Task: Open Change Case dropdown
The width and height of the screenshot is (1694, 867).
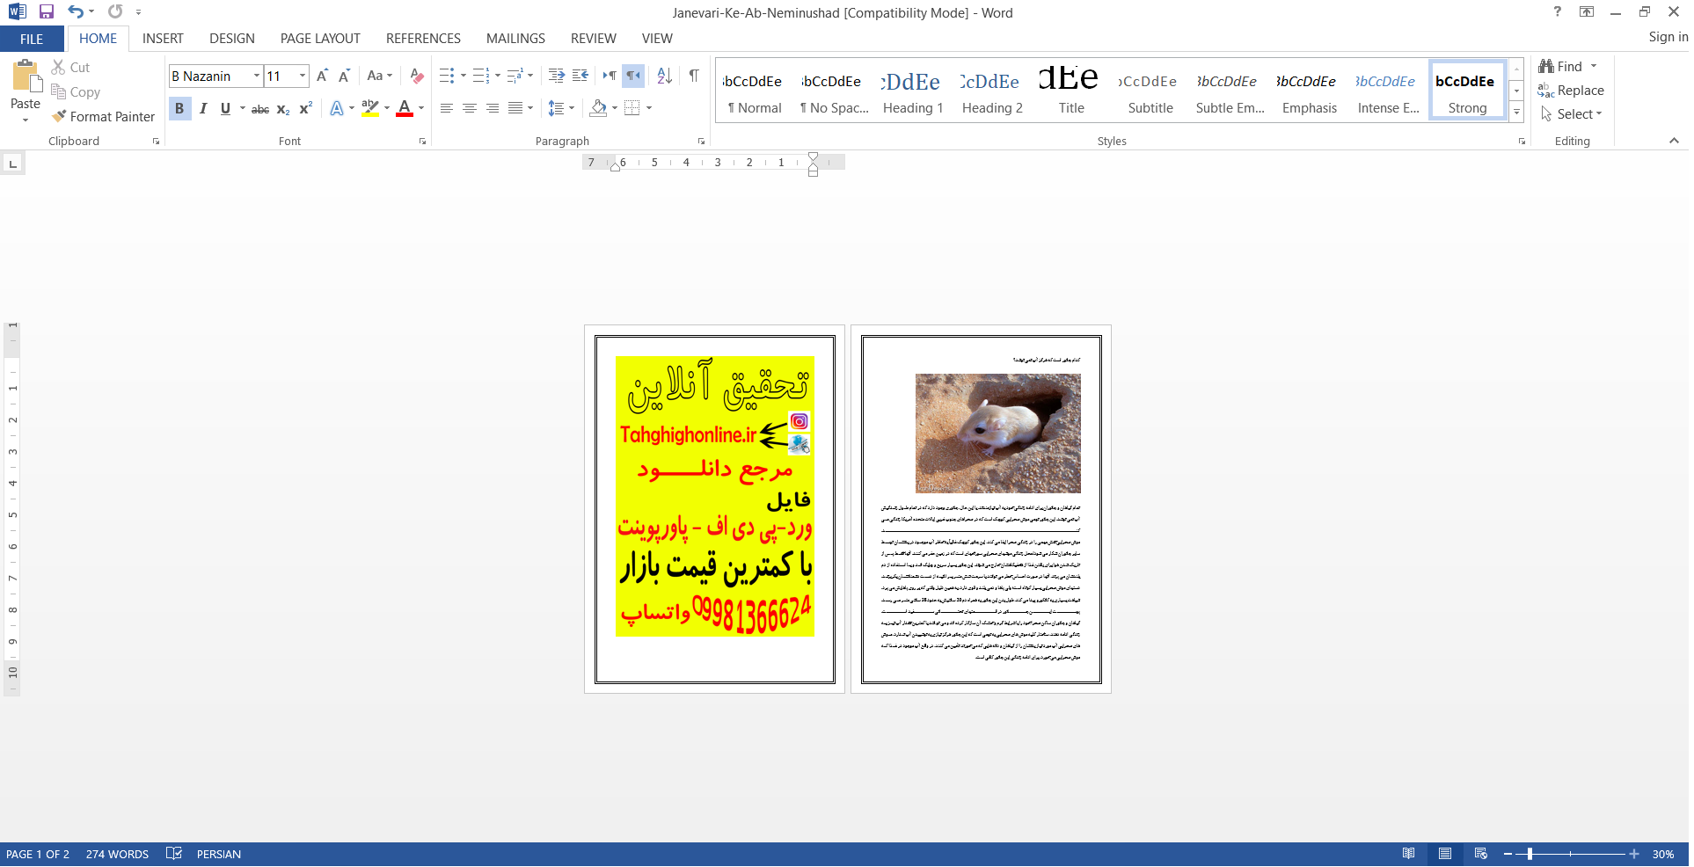Action: (x=380, y=76)
